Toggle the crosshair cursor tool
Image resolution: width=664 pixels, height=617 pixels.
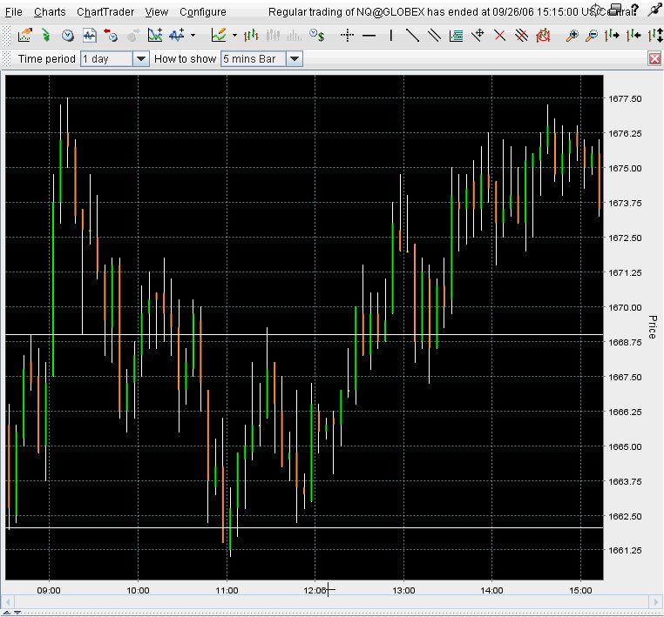coord(347,35)
